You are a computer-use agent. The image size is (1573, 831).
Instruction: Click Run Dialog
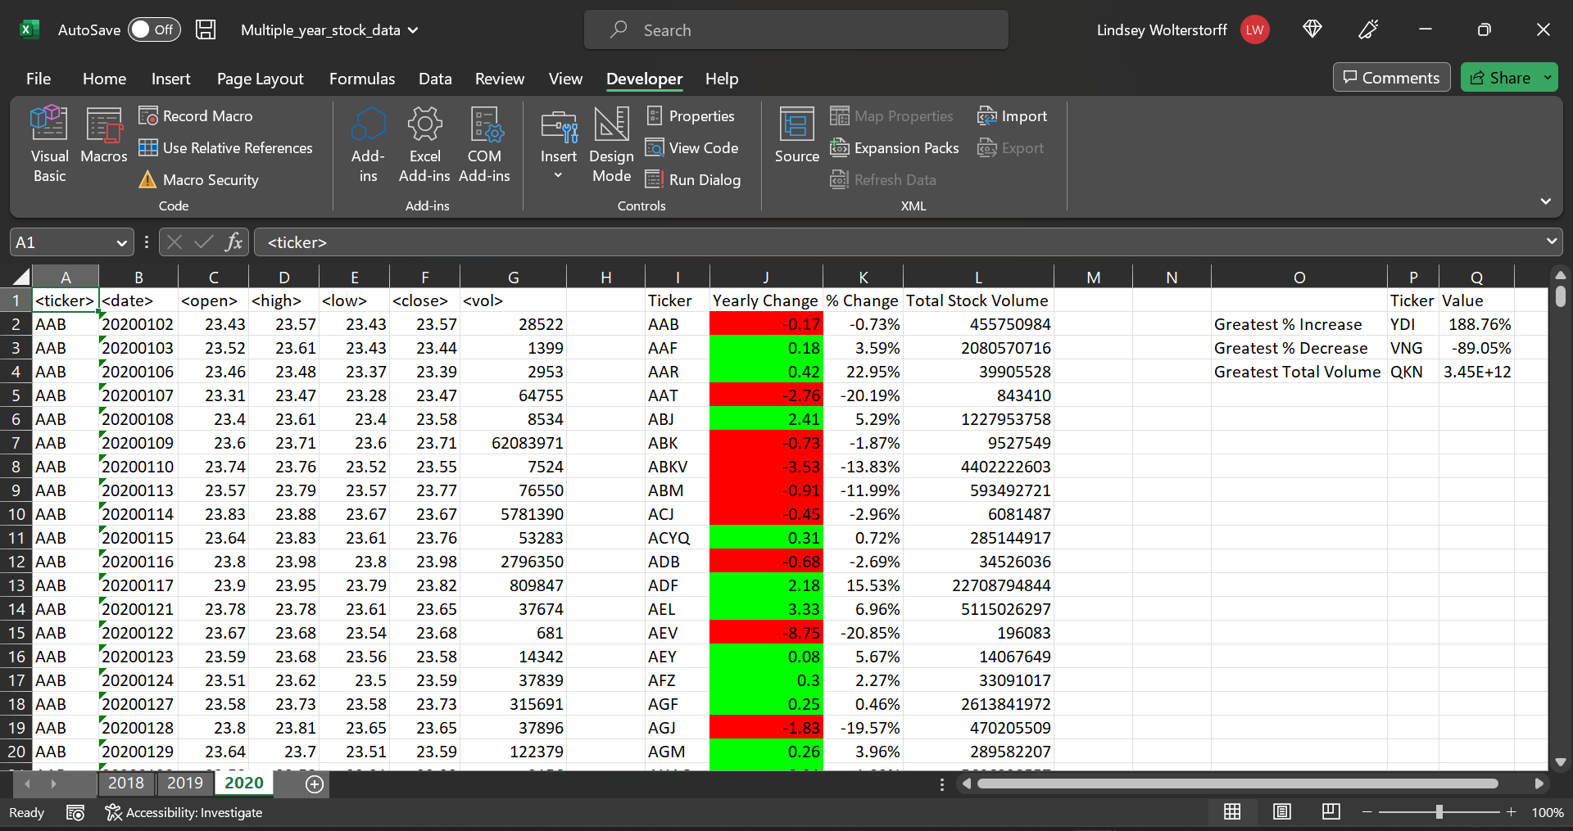pos(693,180)
